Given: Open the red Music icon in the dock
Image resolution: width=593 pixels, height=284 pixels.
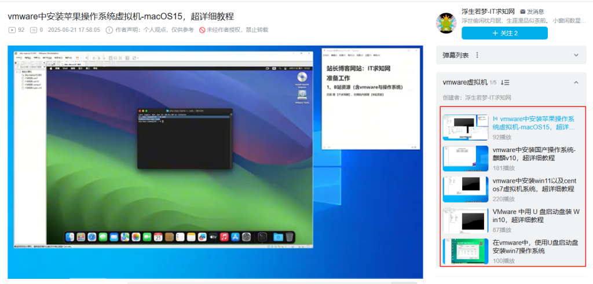Looking at the screenshot, I should coord(224,237).
